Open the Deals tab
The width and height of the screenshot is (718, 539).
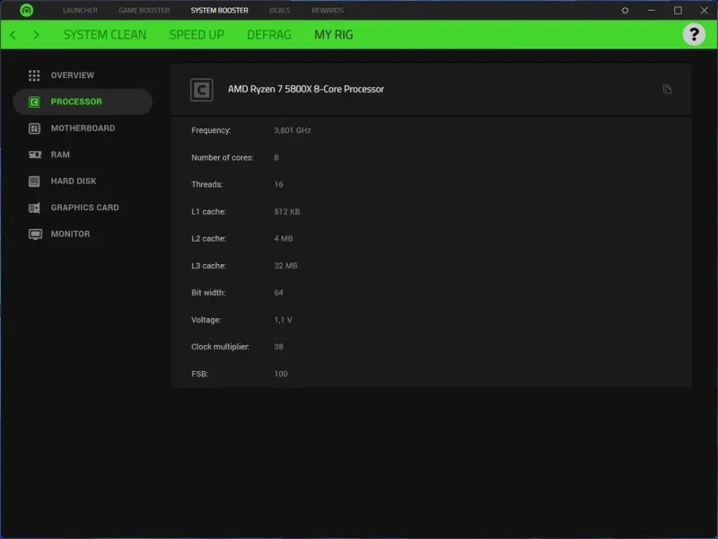280,10
